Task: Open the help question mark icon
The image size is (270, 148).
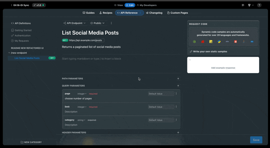Action: [x=259, y=5]
